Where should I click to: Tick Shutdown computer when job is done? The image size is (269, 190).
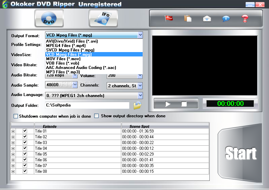pos(16,116)
